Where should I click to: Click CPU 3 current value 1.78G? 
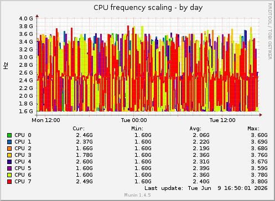coord(84,155)
